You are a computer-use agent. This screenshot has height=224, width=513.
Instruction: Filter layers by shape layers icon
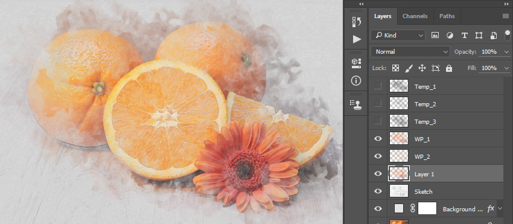point(479,36)
